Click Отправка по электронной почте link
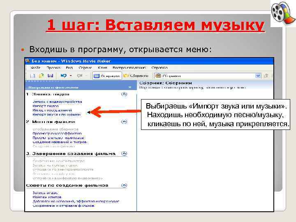Viewport: 296px width, 222px height. point(63,169)
